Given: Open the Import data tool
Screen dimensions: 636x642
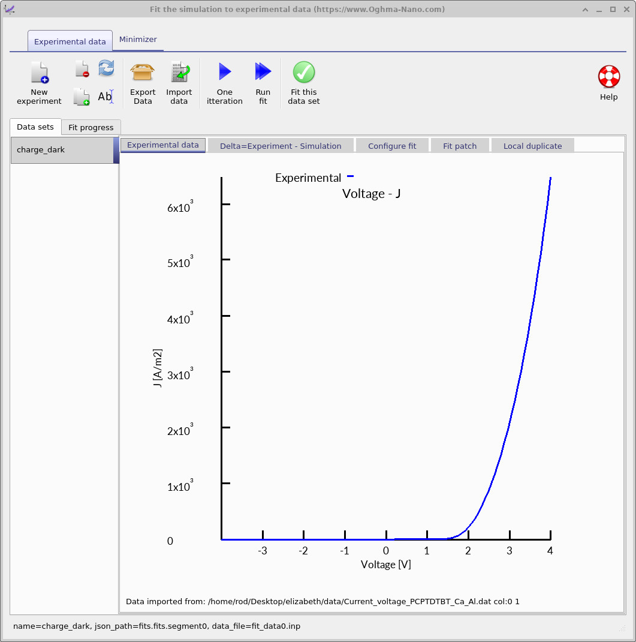Looking at the screenshot, I should [179, 82].
